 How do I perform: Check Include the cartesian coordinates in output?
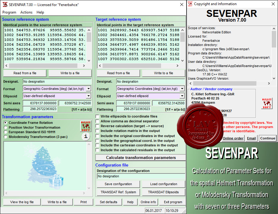pos(97,145)
